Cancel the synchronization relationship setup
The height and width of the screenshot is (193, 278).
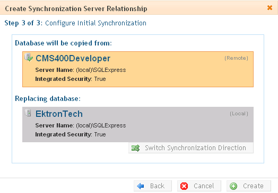point(199,186)
